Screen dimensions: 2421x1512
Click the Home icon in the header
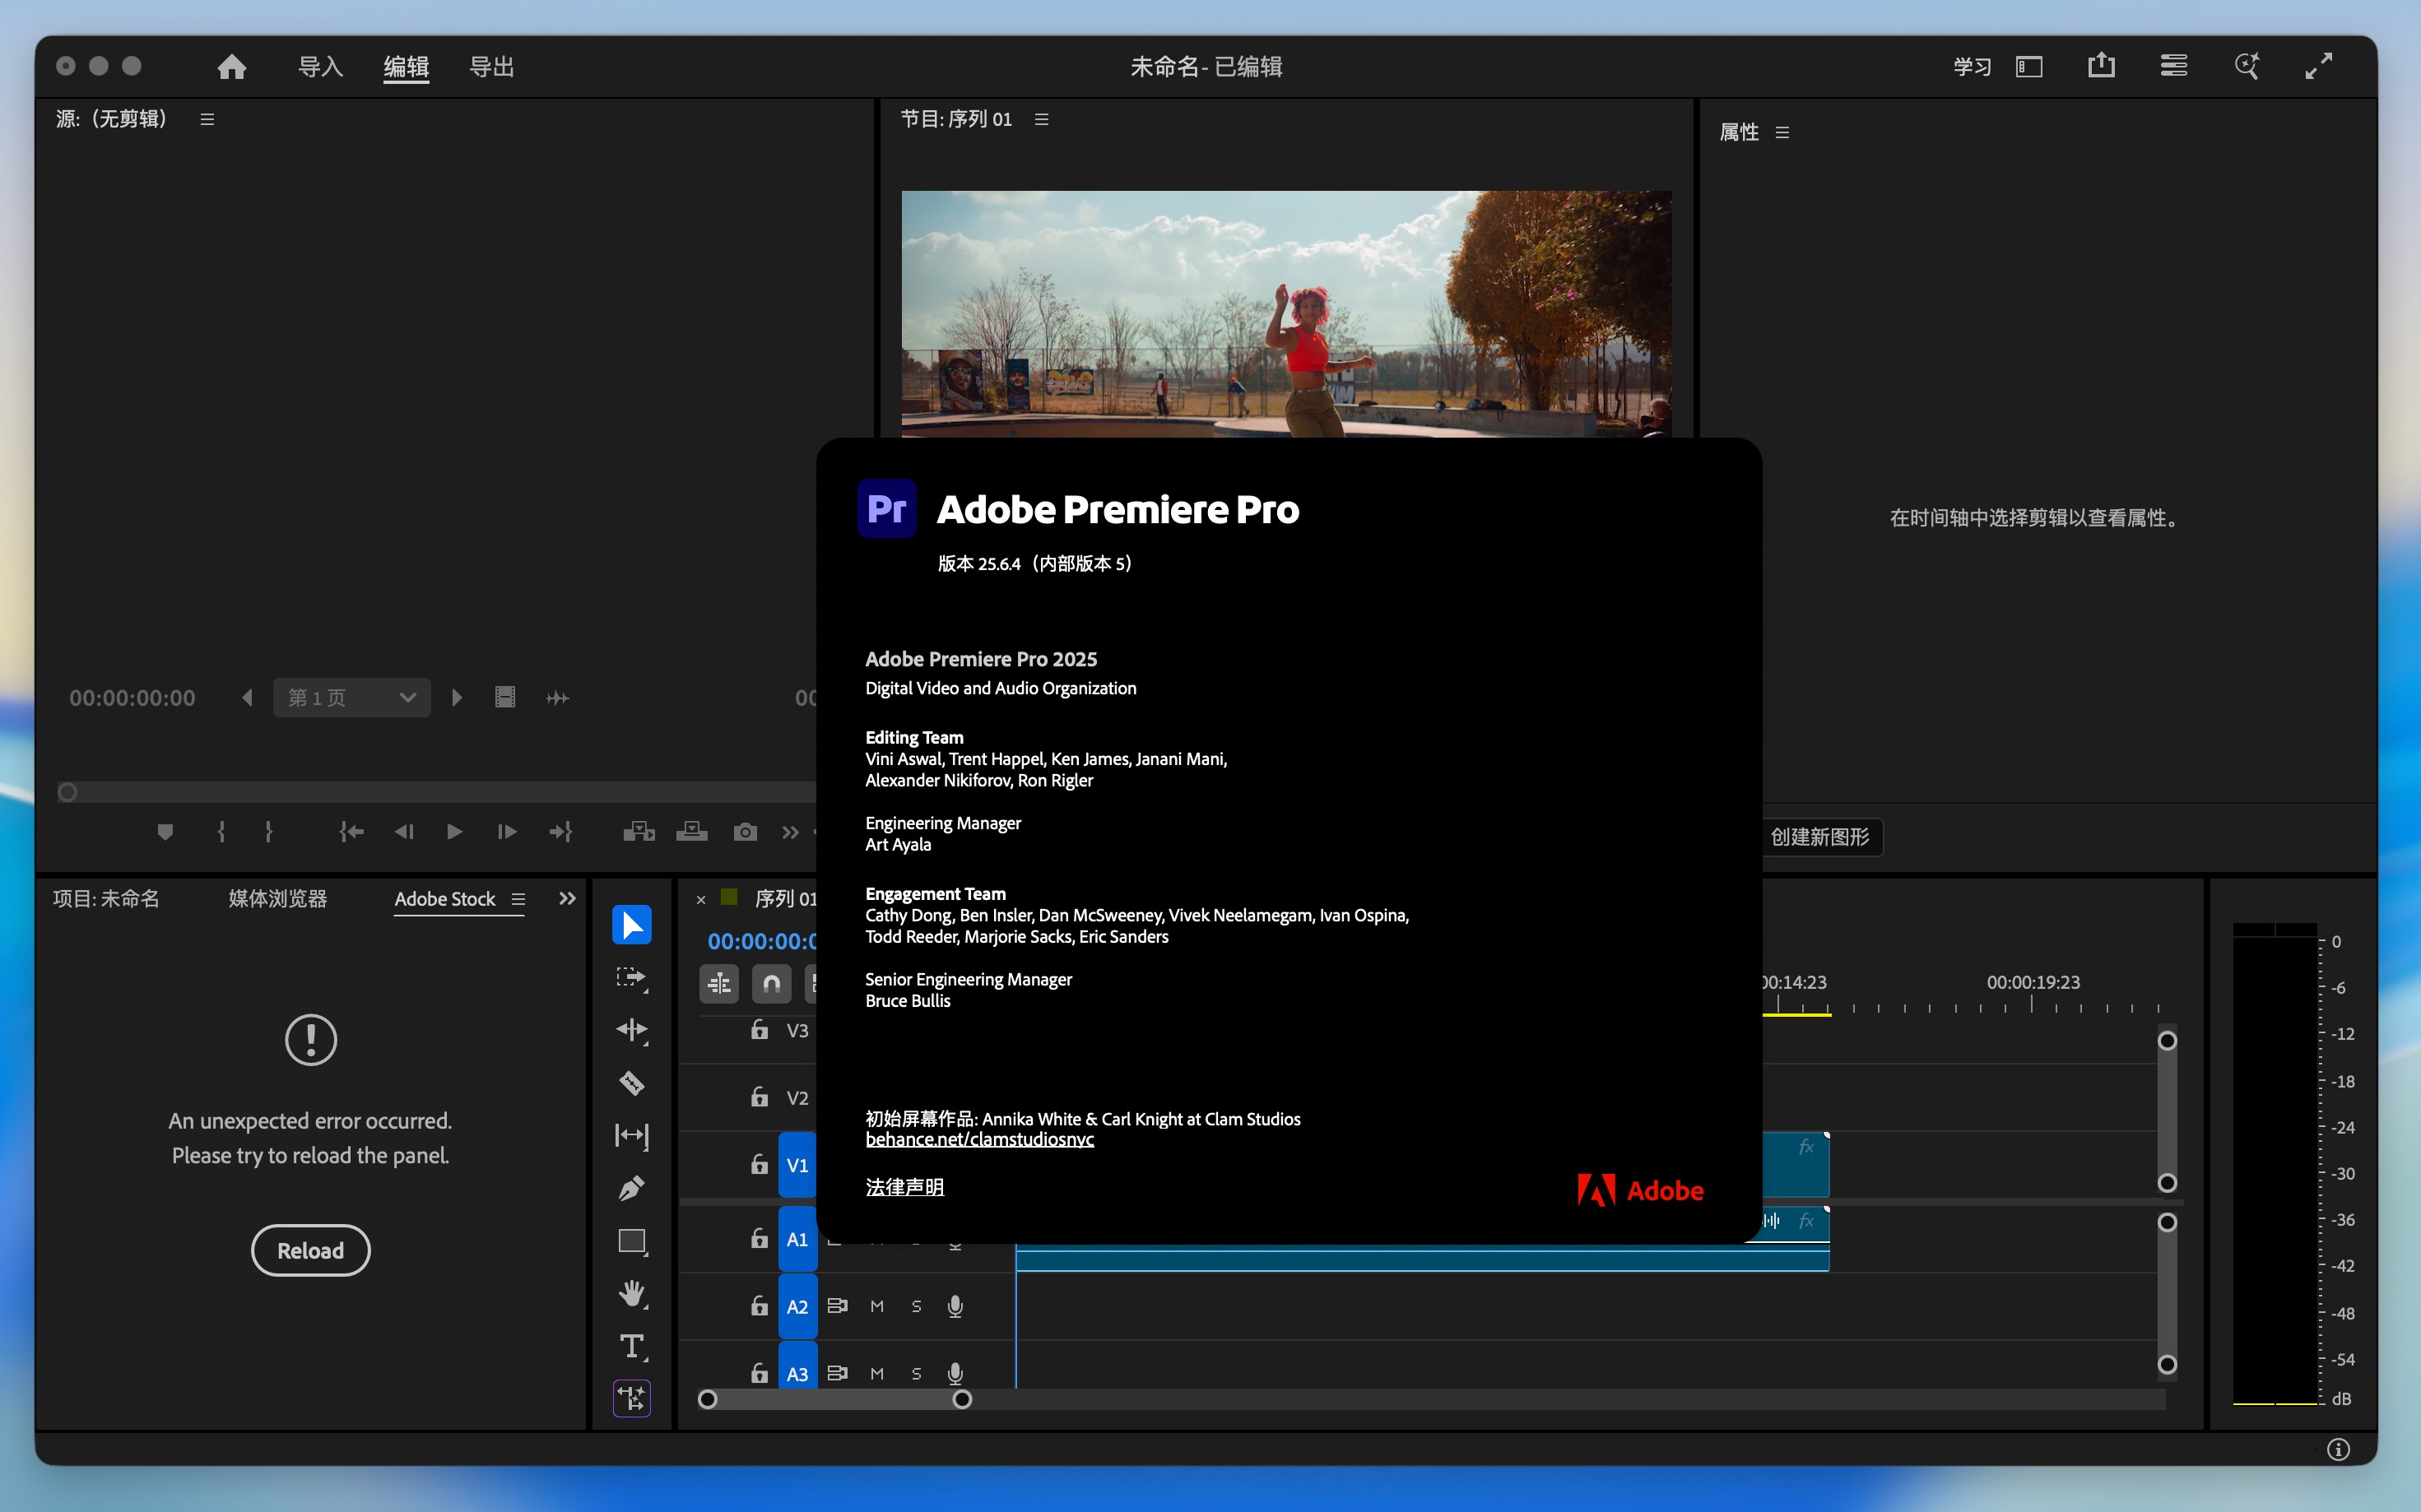tap(231, 67)
